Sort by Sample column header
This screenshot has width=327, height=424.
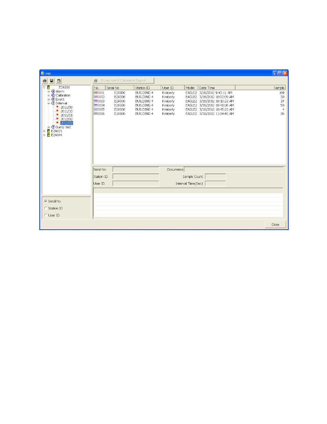pyautogui.click(x=260, y=88)
